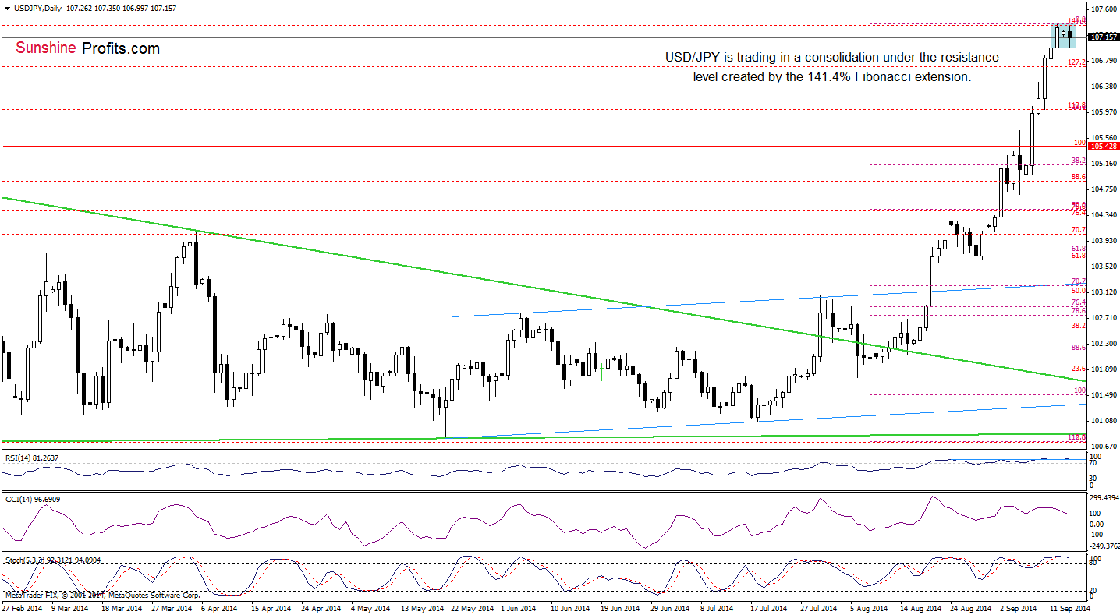This screenshot has width=1120, height=615.
Task: Click the 105.560 price axis label
Action: (x=1103, y=137)
